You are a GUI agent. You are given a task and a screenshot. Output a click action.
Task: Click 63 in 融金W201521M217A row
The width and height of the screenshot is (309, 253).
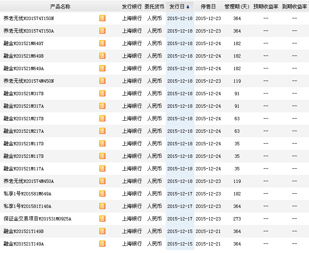tap(237, 131)
